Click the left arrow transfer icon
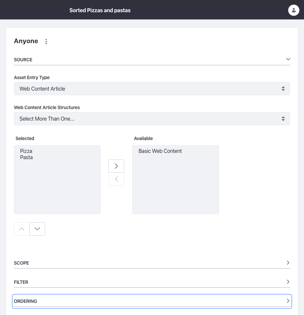The width and height of the screenshot is (304, 315). point(116,179)
